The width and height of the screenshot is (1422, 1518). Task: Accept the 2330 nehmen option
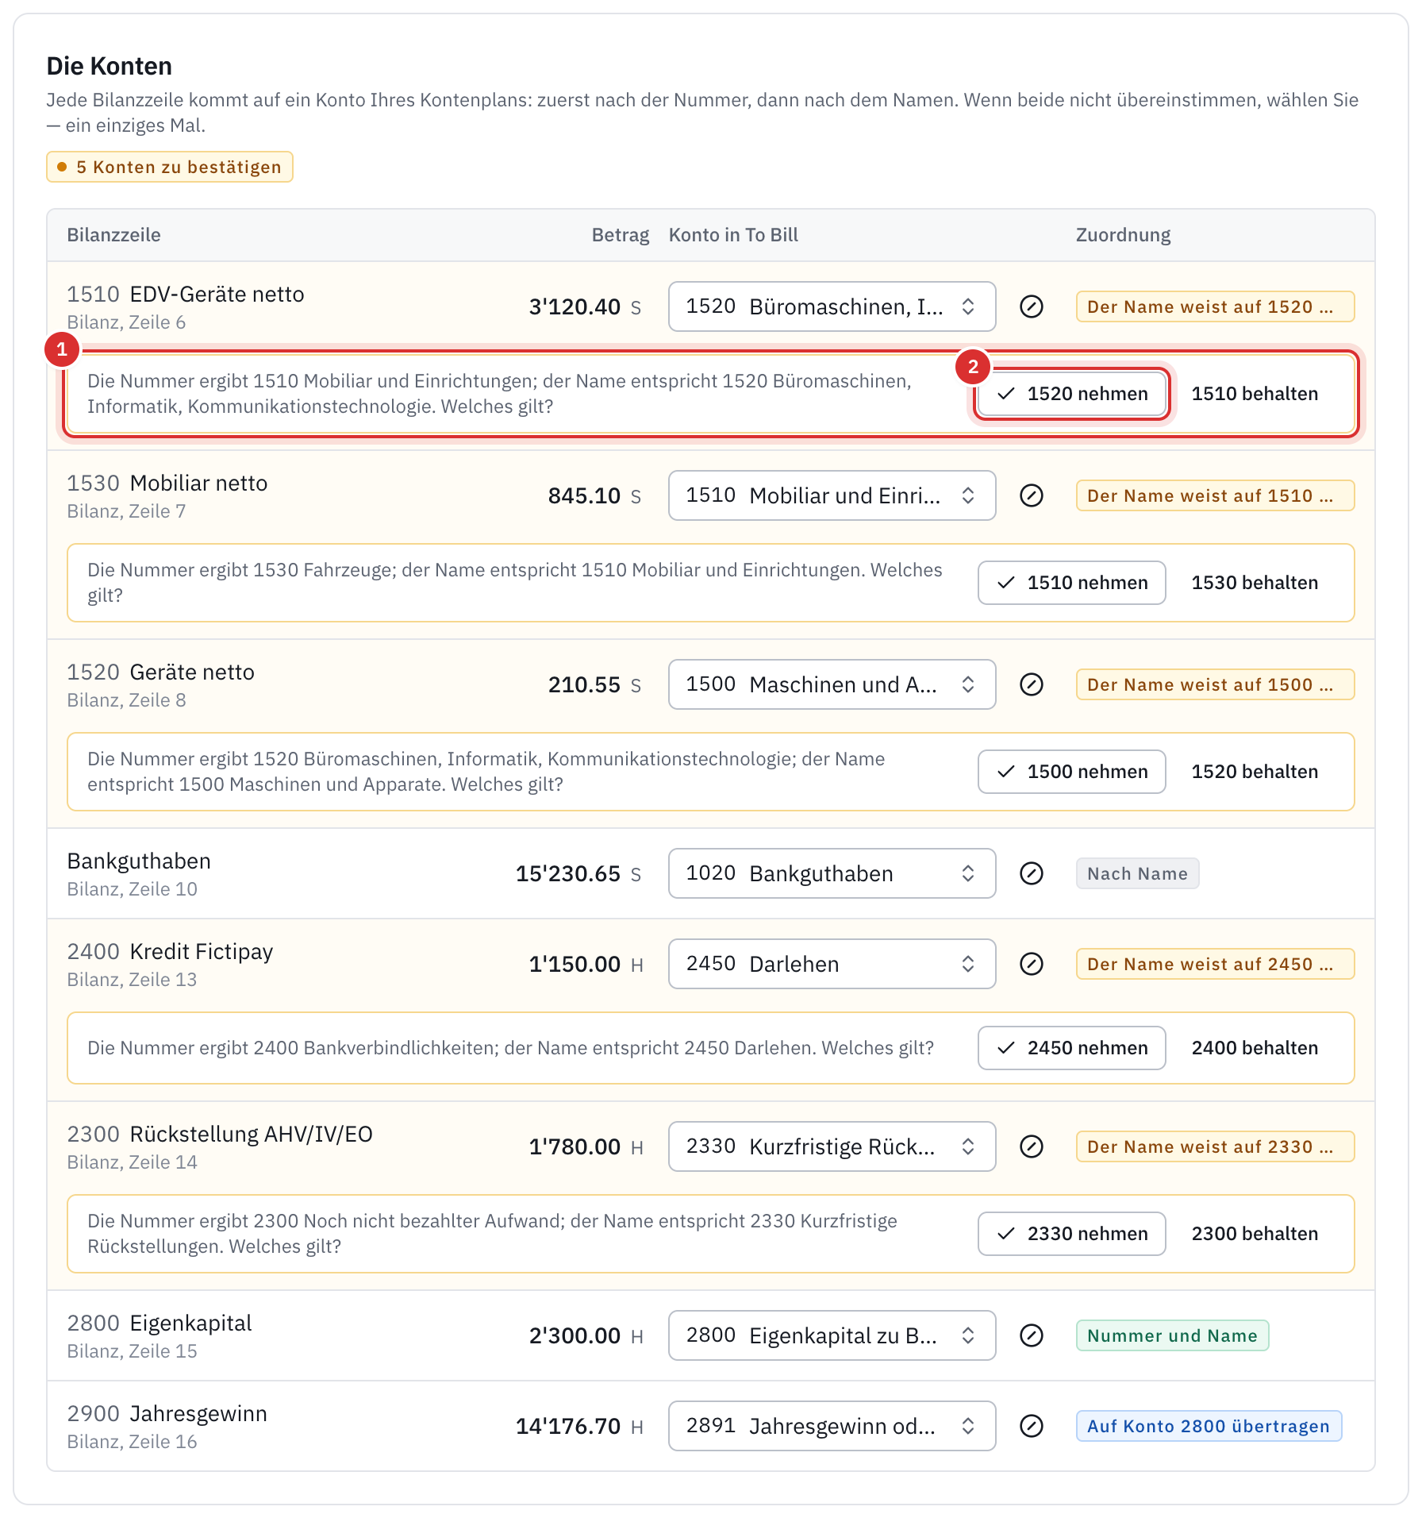1072,1234
